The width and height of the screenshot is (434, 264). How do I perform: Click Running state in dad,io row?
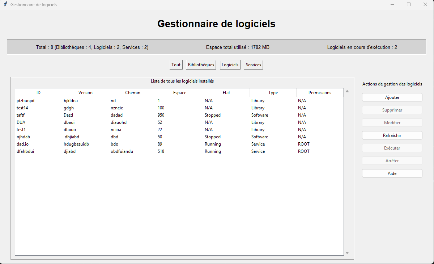coord(213,144)
